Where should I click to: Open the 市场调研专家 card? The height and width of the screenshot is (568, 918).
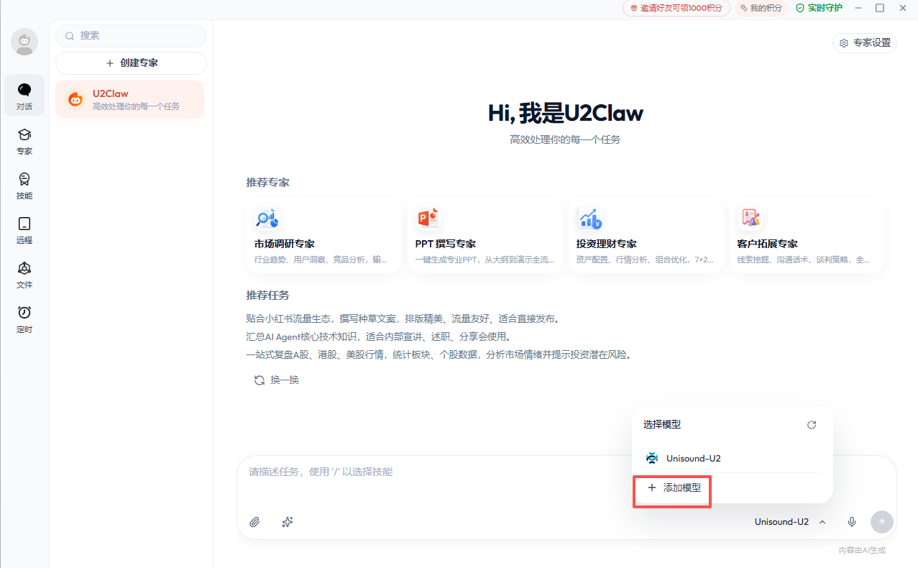click(323, 236)
